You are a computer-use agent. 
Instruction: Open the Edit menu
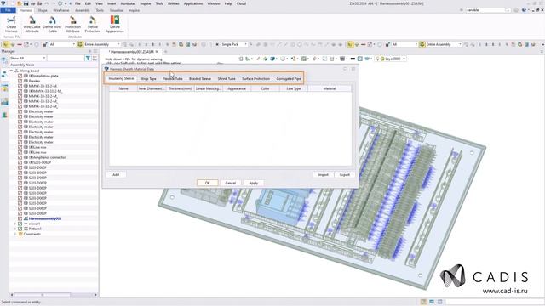88,3
